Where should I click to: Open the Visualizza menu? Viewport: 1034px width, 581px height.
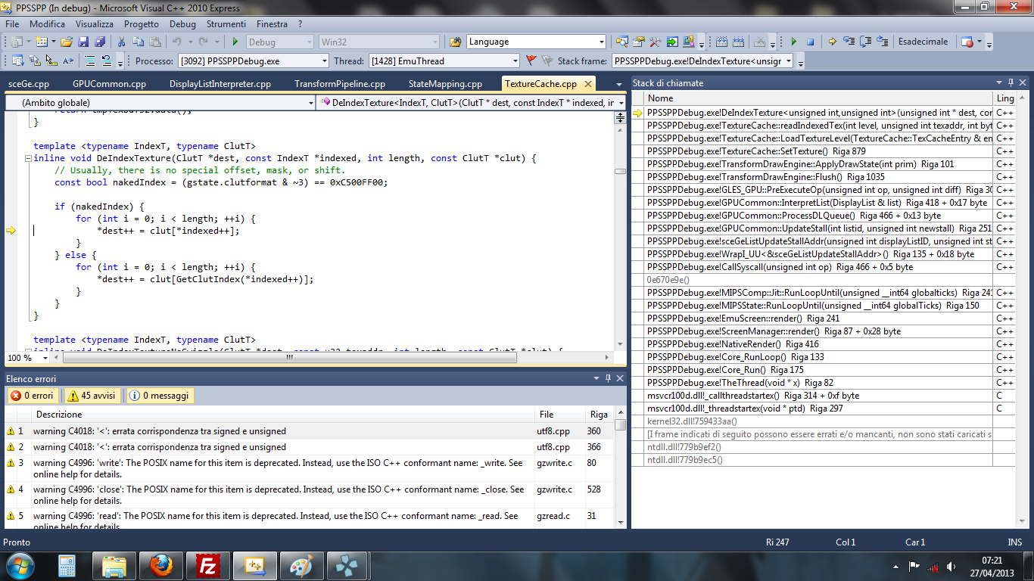point(95,24)
